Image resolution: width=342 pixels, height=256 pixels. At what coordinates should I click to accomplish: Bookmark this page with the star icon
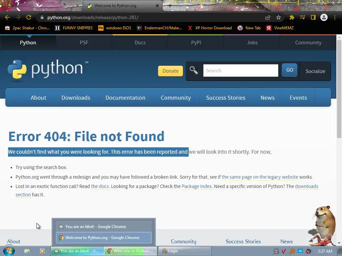coord(279,17)
